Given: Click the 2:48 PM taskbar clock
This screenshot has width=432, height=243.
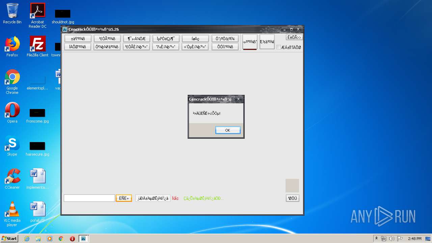Looking at the screenshot, I should tap(414, 239).
